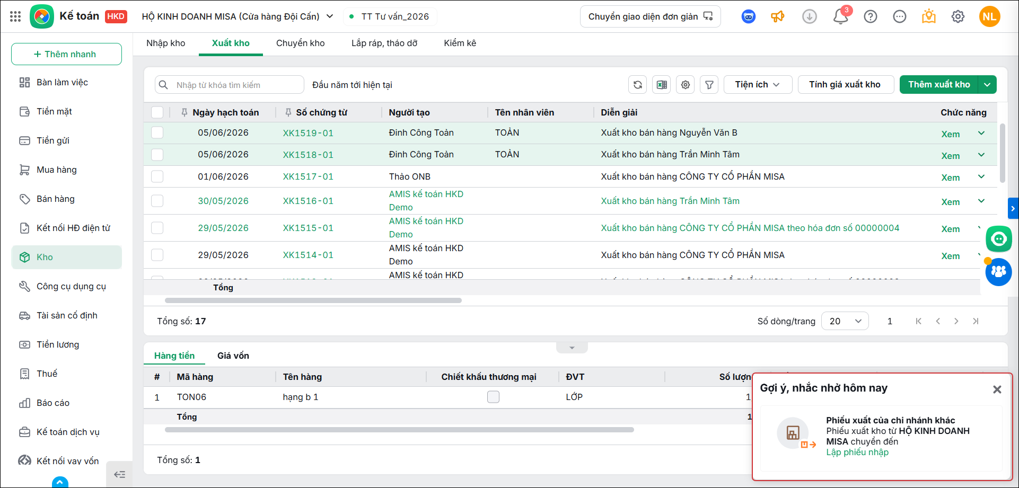Open the HỘ KINH DOANH MISA branch dropdown
The width and height of the screenshot is (1019, 488).
tap(238, 16)
